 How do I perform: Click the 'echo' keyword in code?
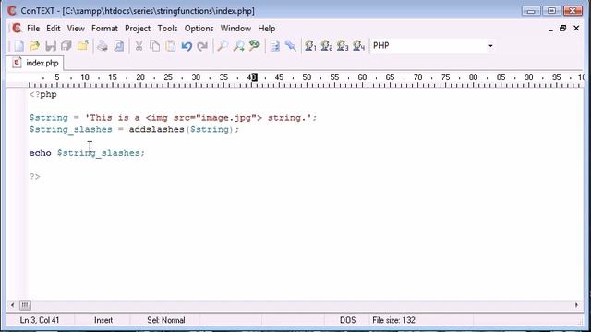40,153
